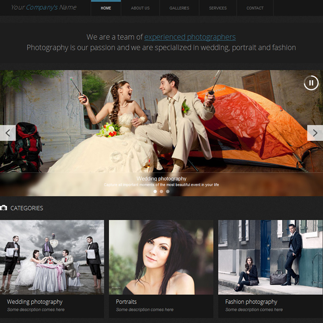This screenshot has height=323, width=323.
Task: Open the Wedding photography category thumbnail
Action: [52, 257]
